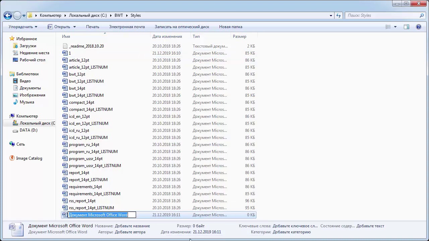Sort by the Тип column header
429x241 pixels.
coord(196,36)
